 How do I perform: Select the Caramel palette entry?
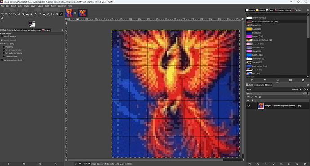click(x=257, y=44)
